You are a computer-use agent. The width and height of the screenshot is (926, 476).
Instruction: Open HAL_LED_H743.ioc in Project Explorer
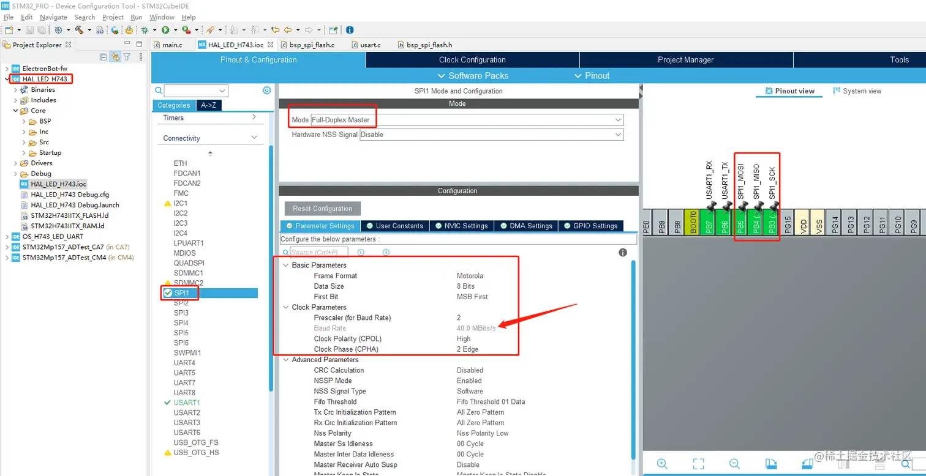(x=58, y=184)
